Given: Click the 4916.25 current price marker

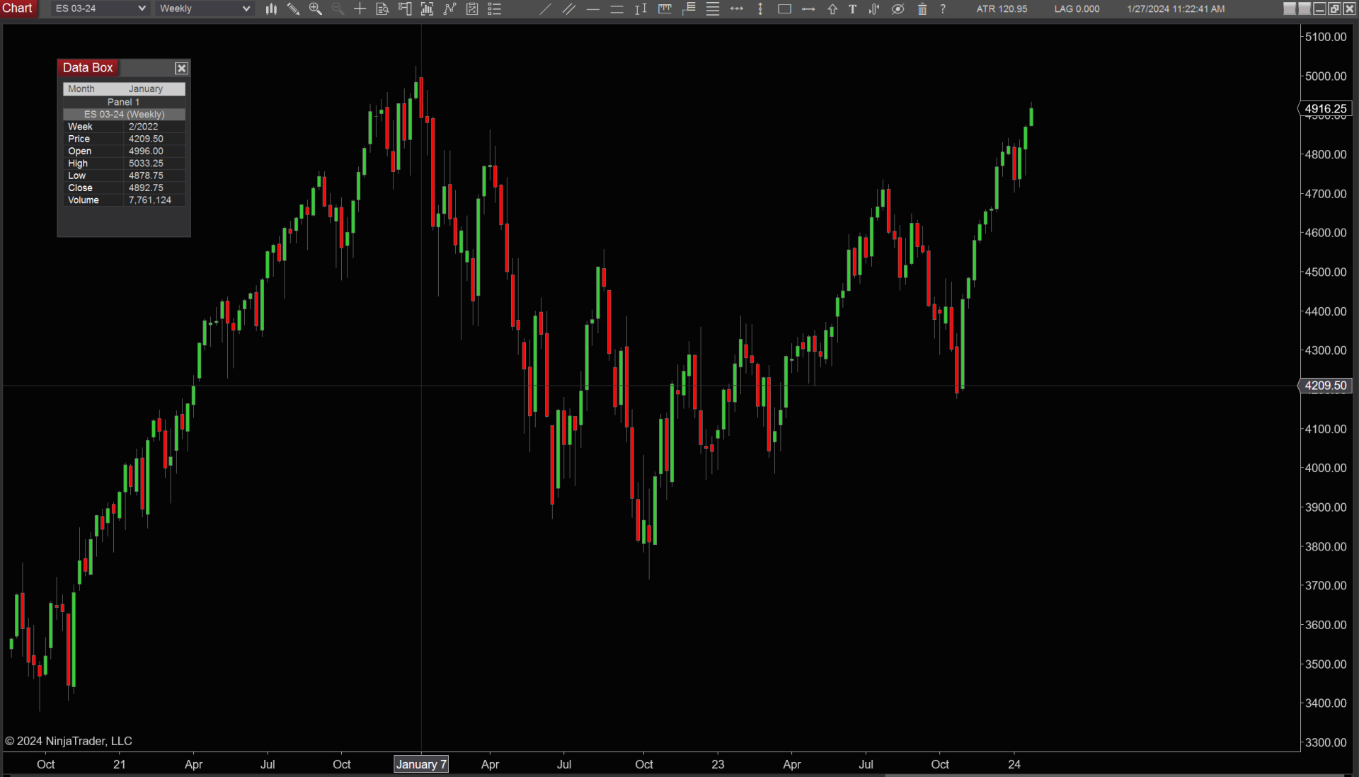Looking at the screenshot, I should click(x=1325, y=109).
